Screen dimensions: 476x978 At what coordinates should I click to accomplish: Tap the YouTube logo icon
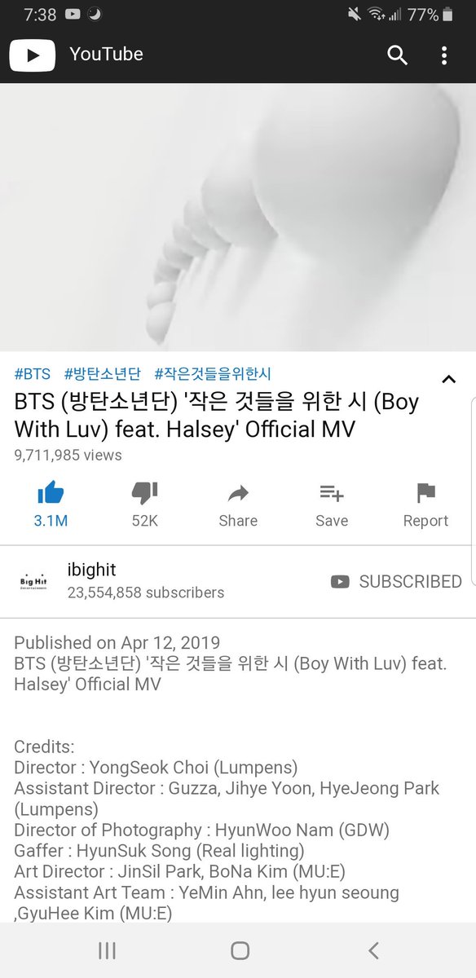[32, 55]
